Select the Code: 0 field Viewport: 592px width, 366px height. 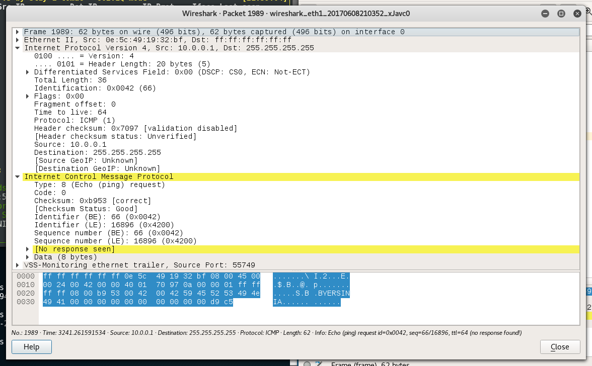(50, 193)
